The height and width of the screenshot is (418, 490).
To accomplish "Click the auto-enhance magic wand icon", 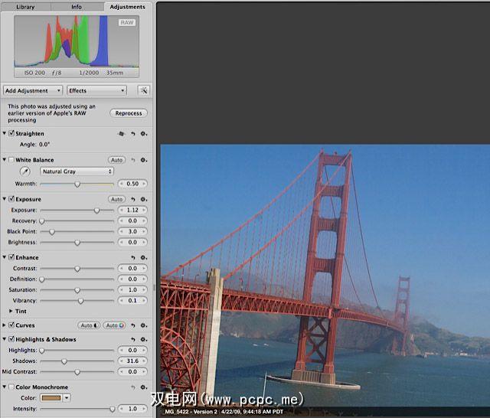I will point(142,90).
